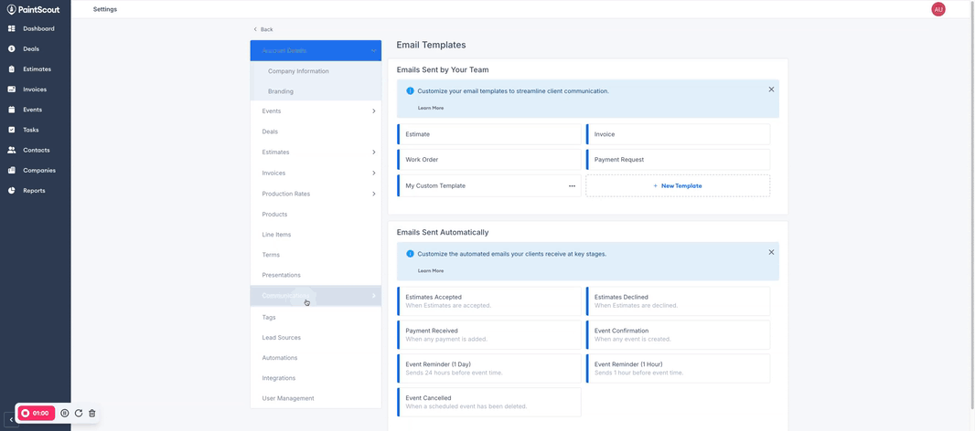The image size is (975, 431).
Task: Expand the Invoices settings submenu
Action: point(374,173)
